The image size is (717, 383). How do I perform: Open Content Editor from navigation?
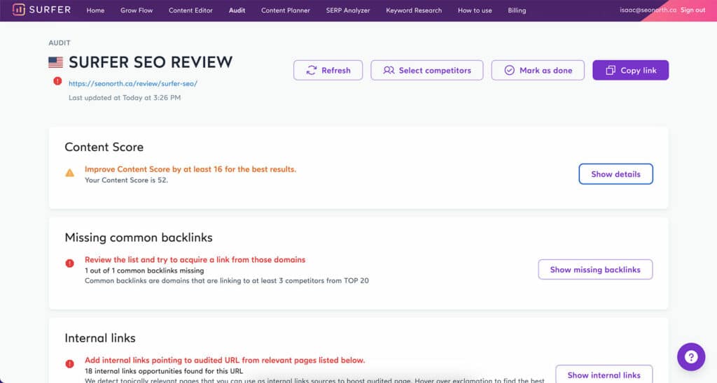pos(190,10)
